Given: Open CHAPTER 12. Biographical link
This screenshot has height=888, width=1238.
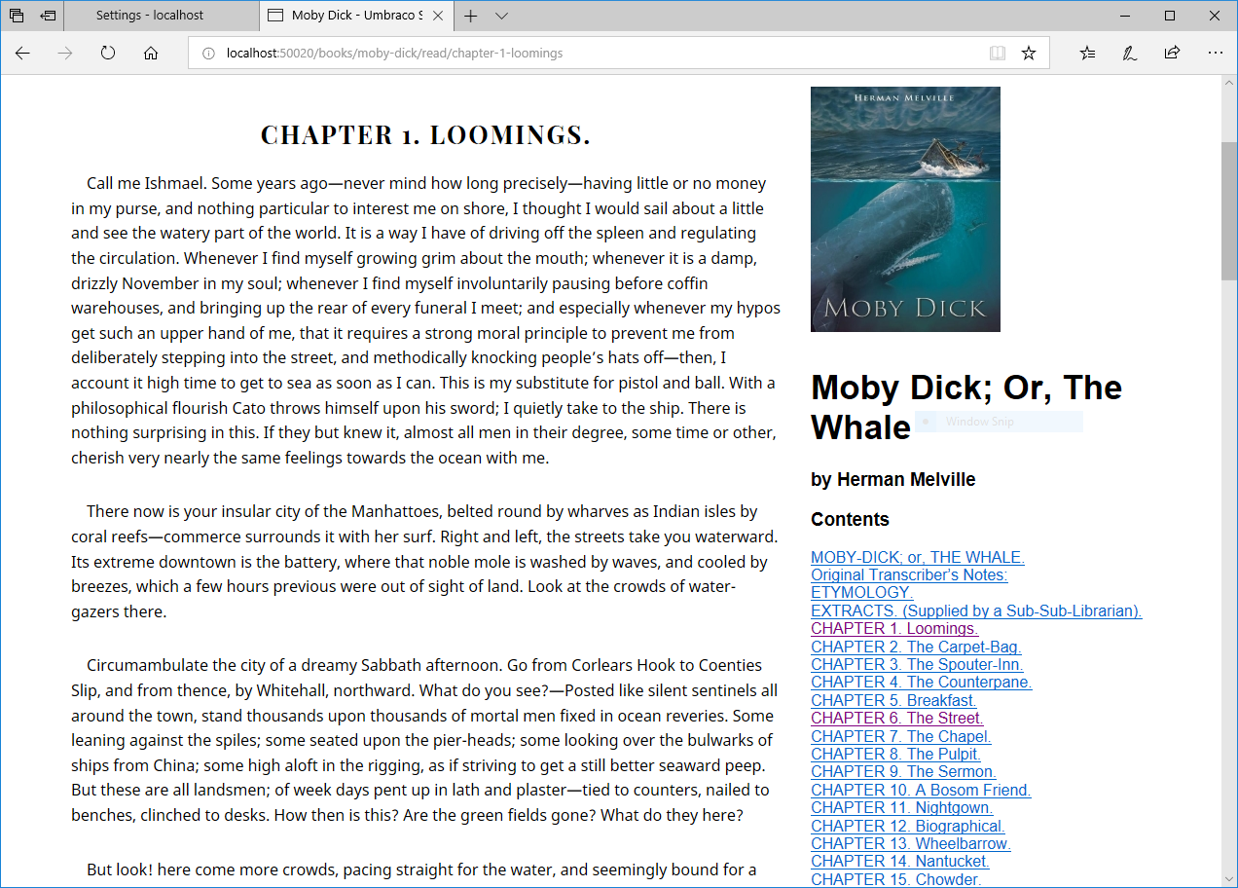Looking at the screenshot, I should (x=908, y=827).
